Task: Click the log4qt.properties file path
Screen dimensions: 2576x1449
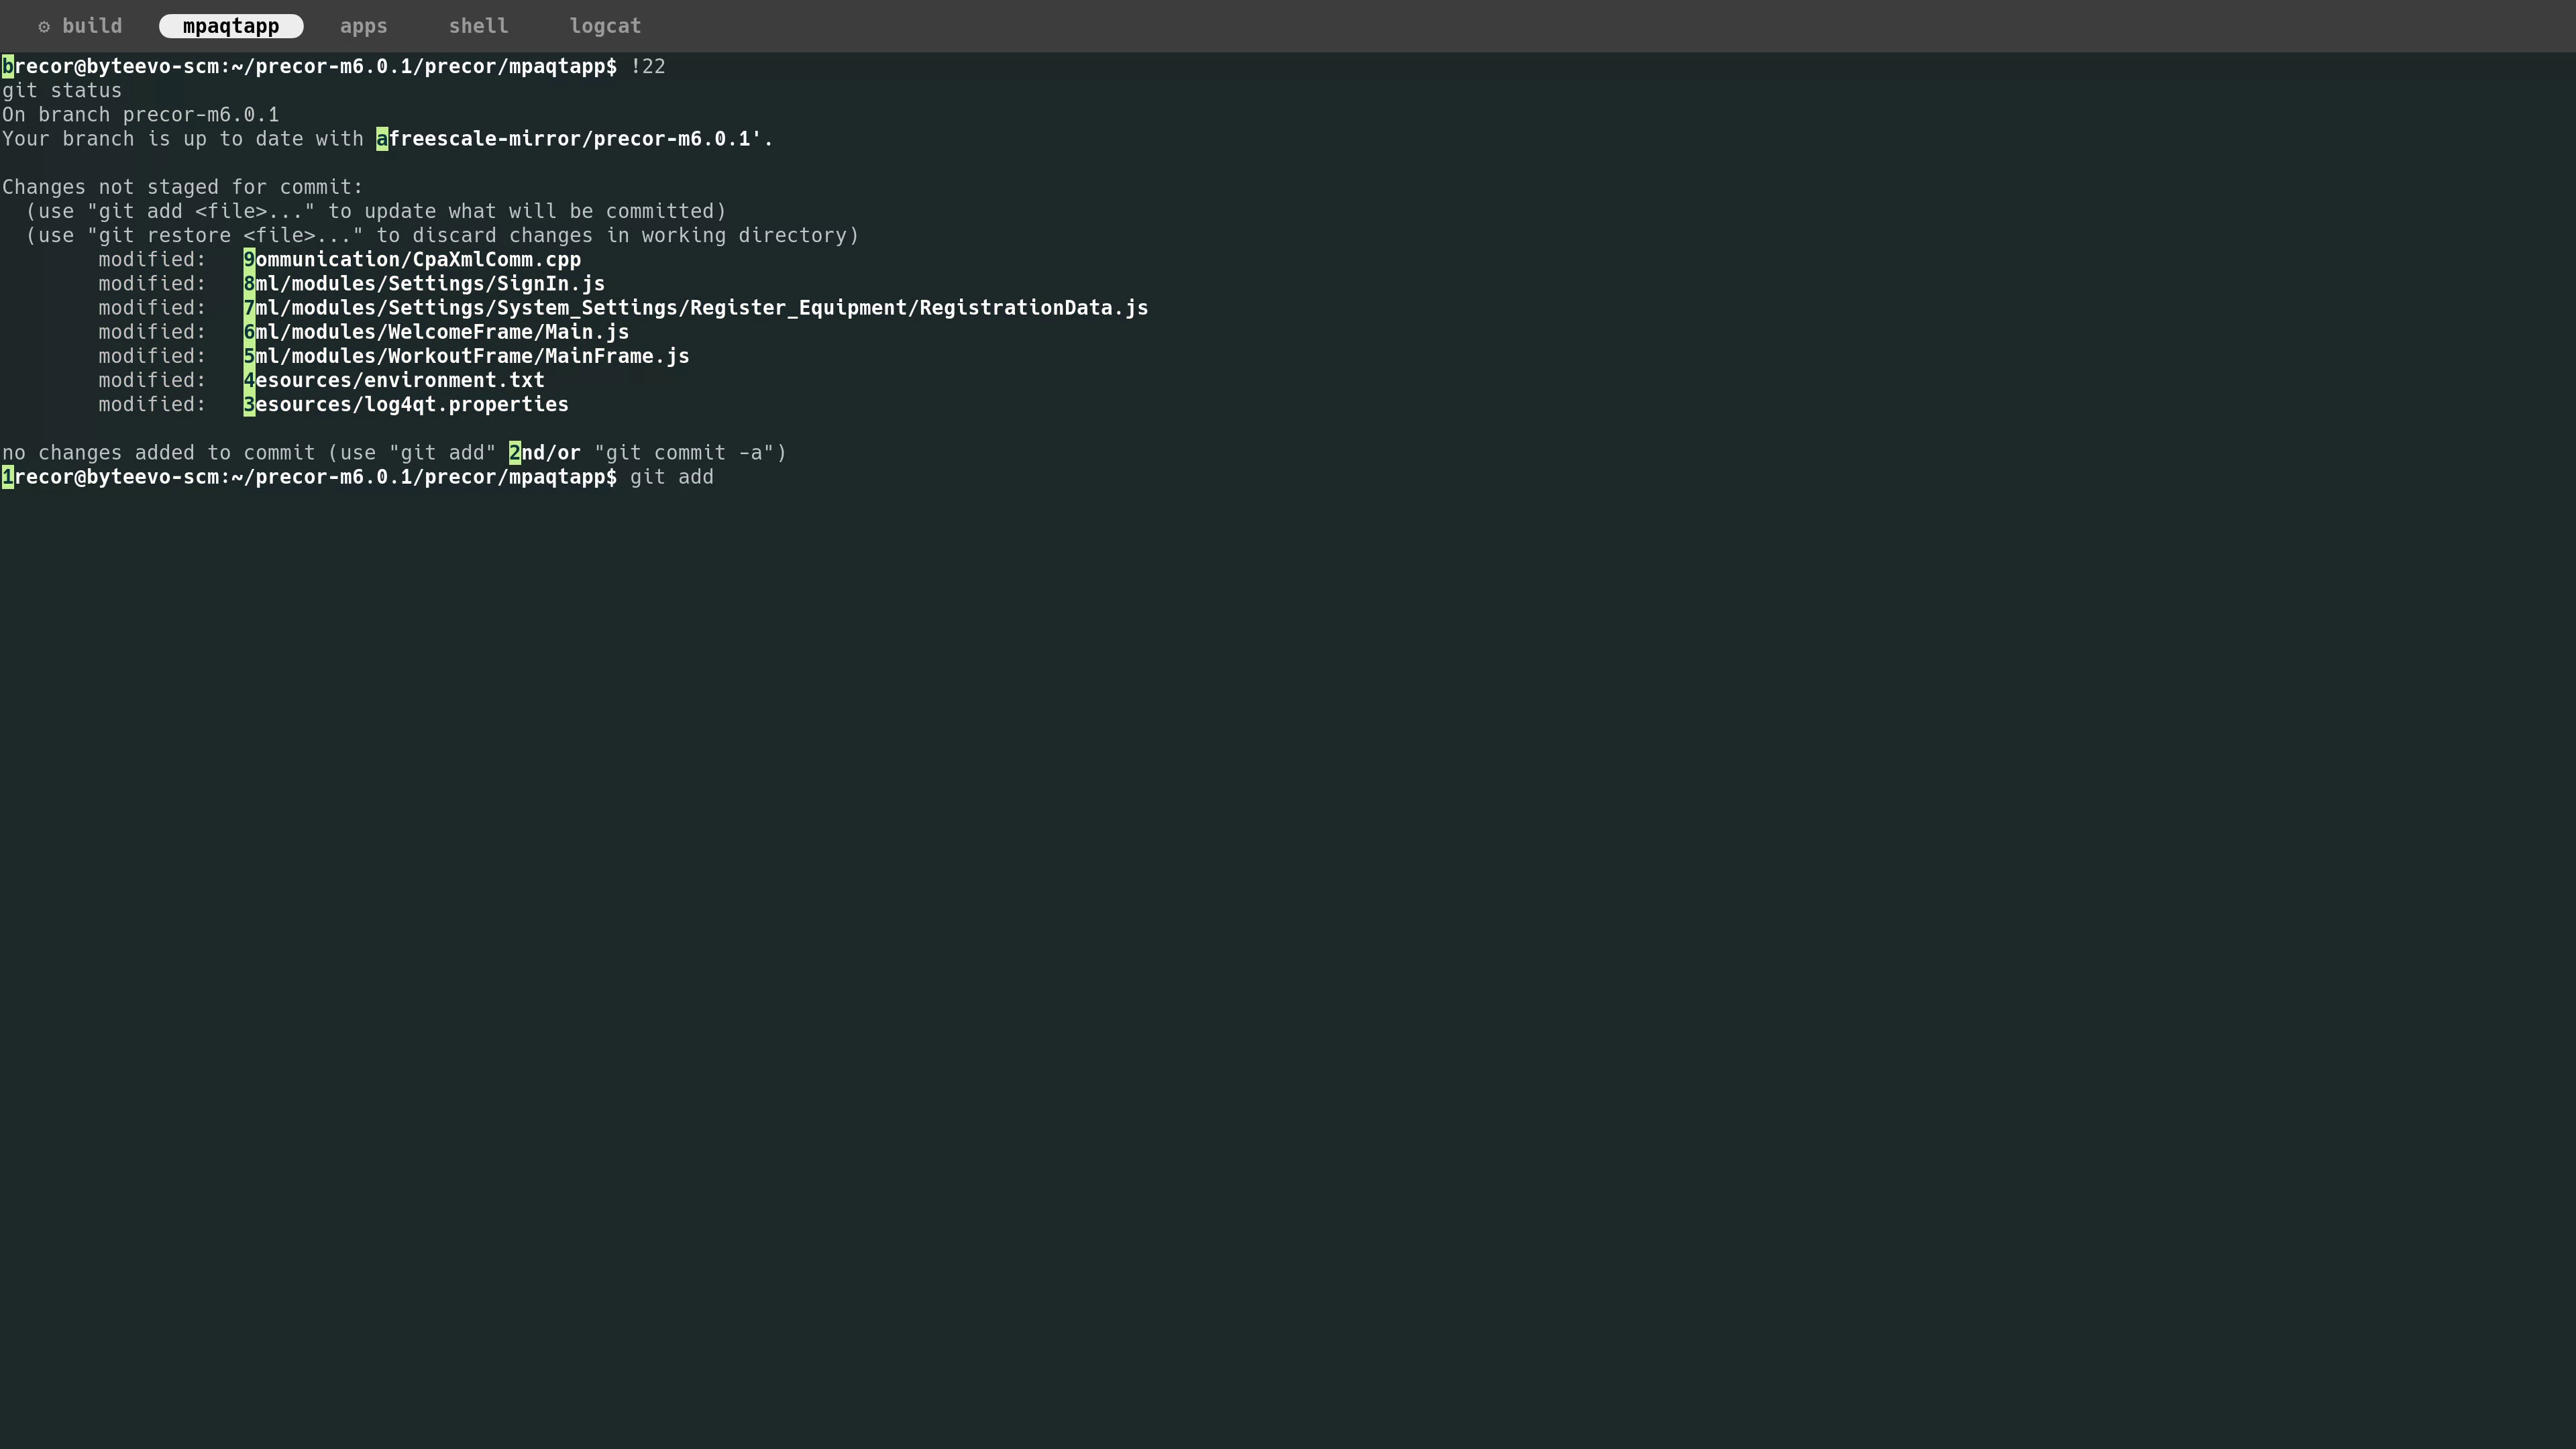Action: point(406,404)
